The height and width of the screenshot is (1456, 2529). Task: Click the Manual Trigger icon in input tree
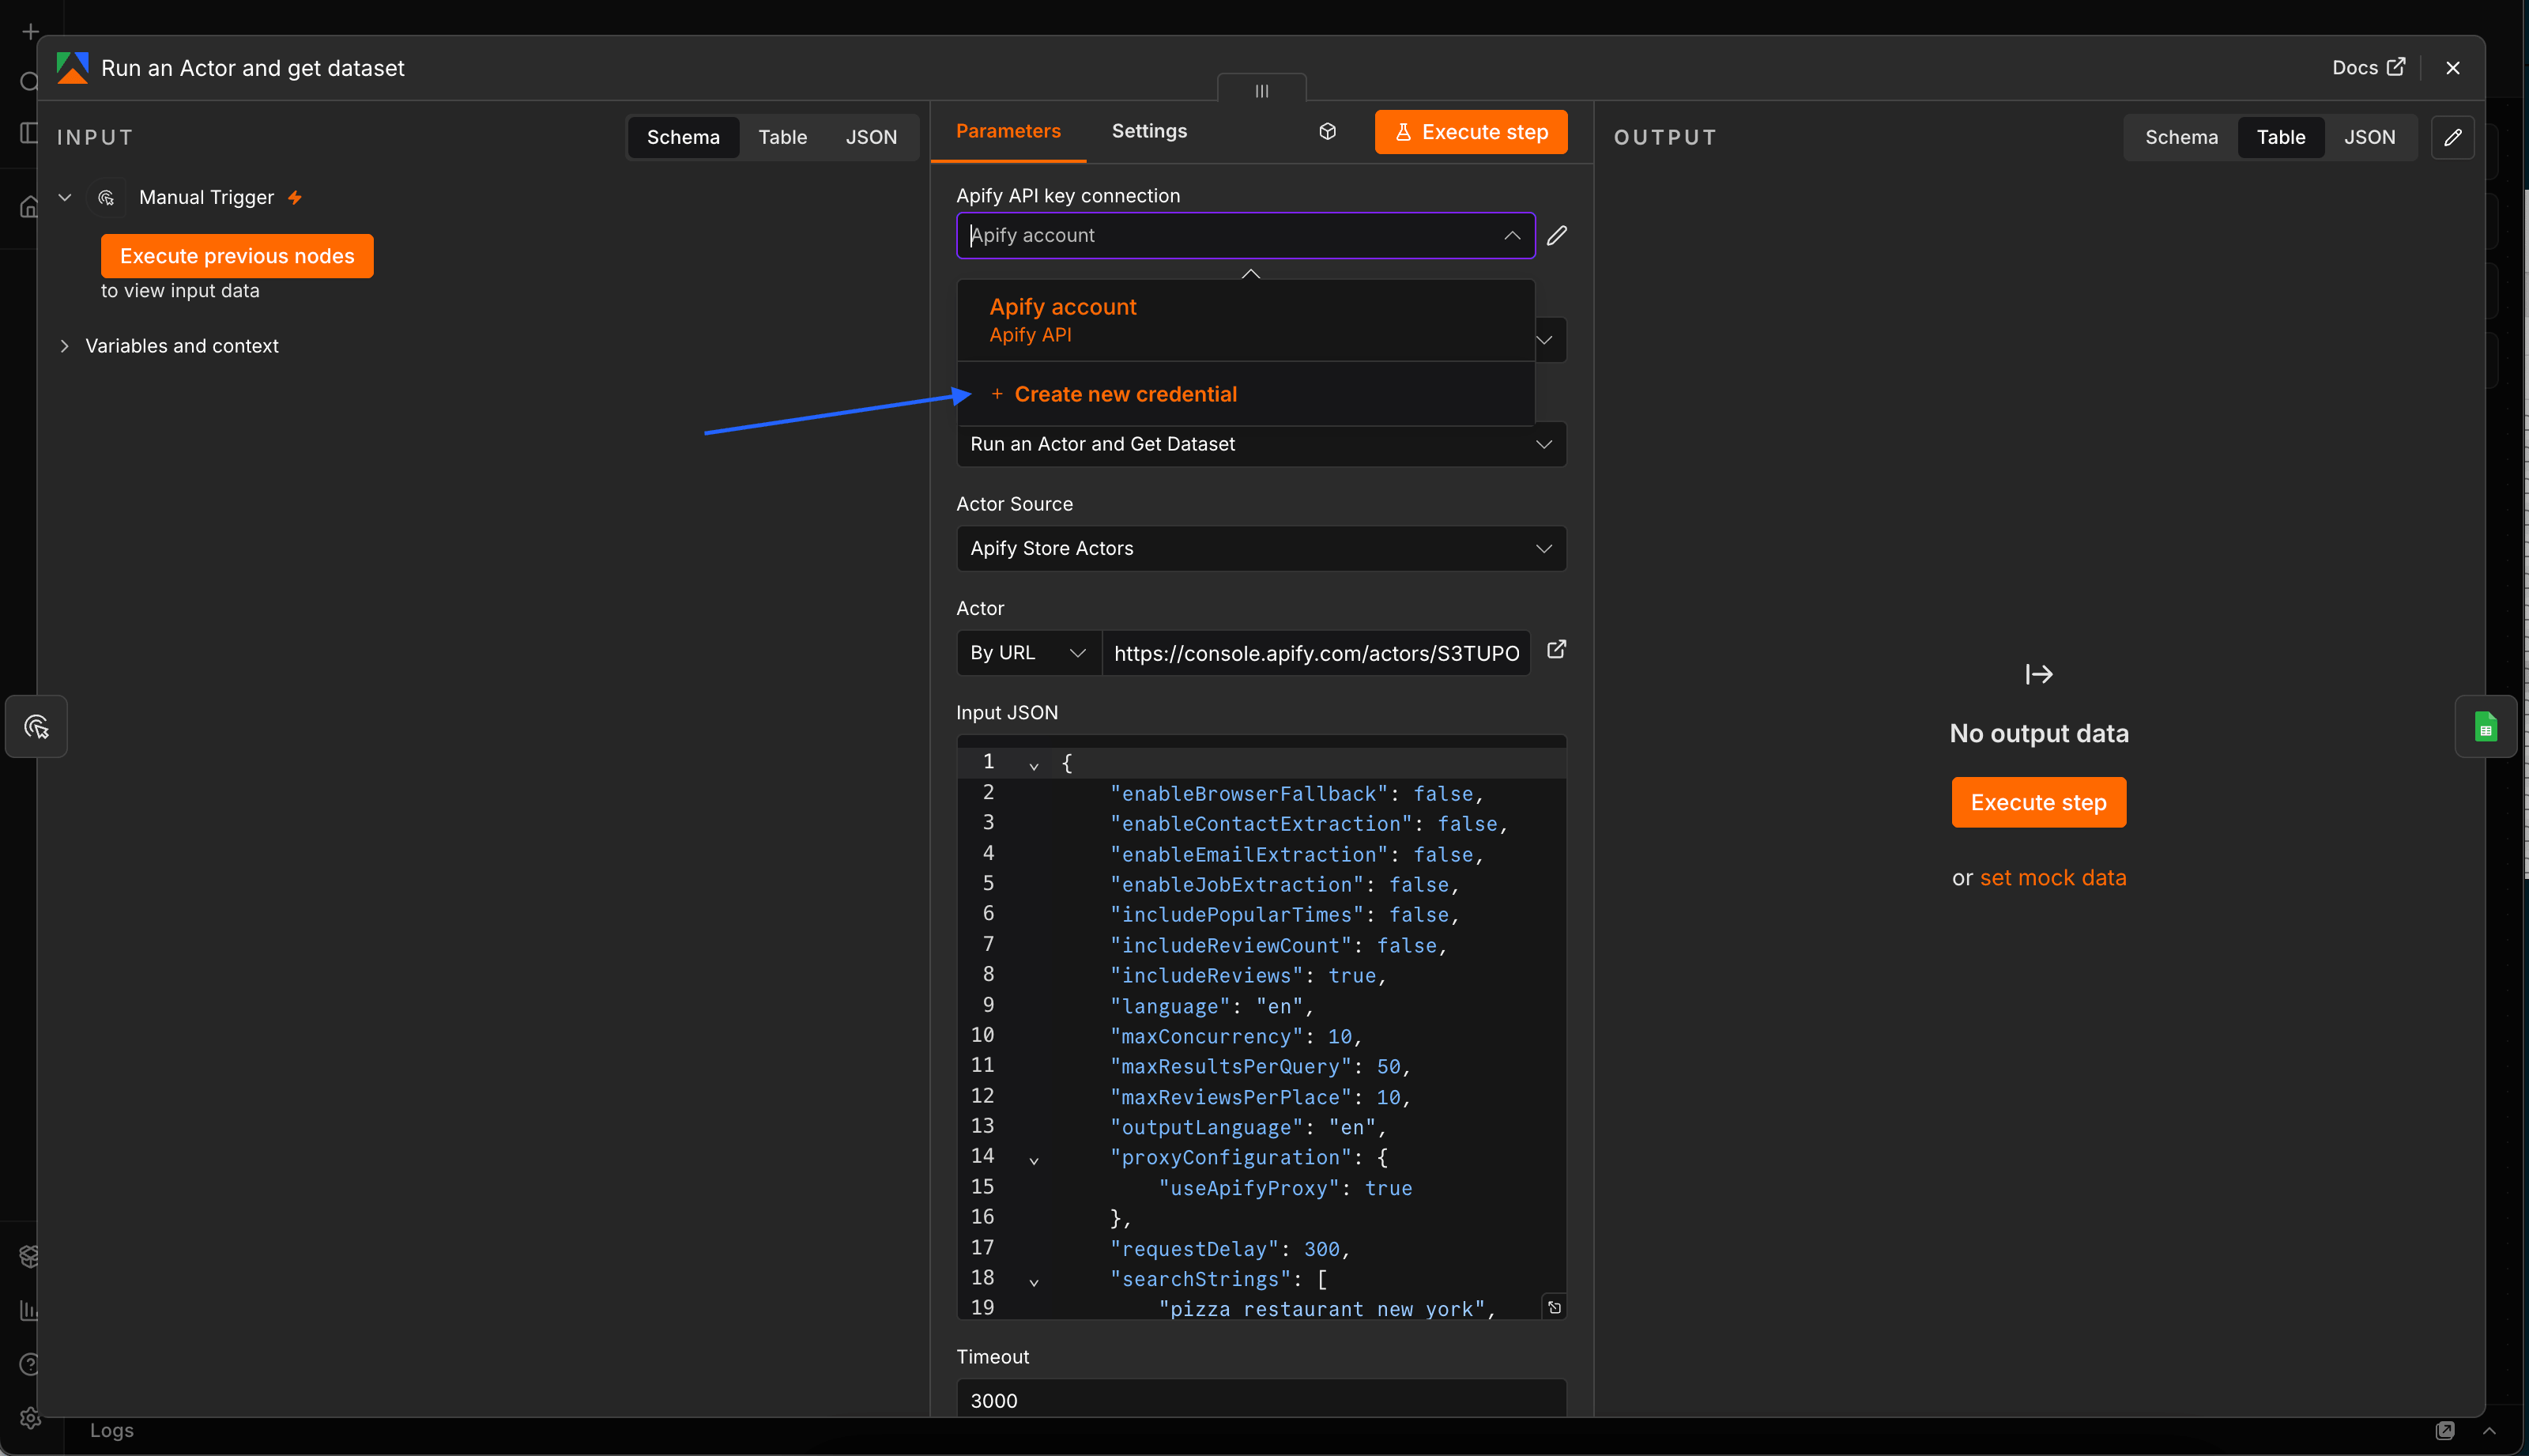click(x=106, y=198)
